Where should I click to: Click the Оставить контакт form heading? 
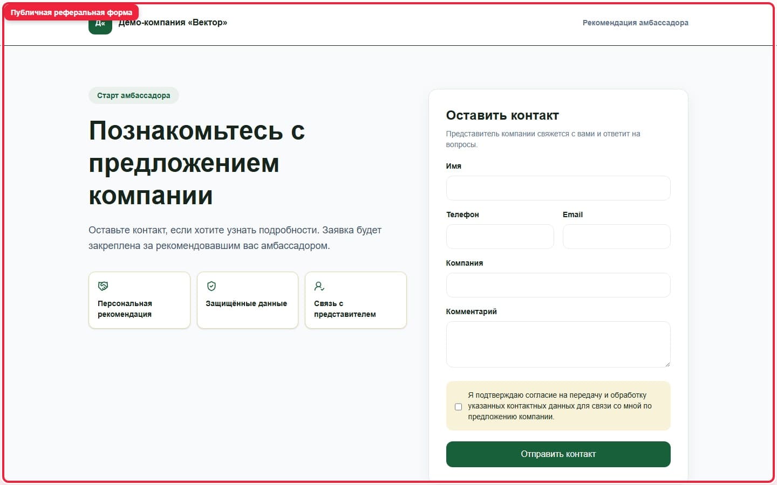point(502,115)
